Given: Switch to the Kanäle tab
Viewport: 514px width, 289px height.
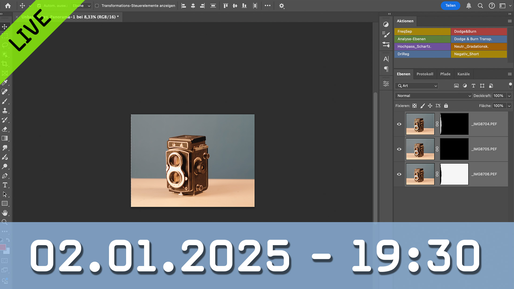Looking at the screenshot, I should 464,74.
